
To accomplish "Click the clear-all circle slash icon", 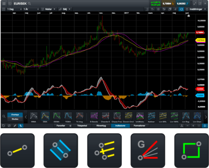I will coord(9,126).
